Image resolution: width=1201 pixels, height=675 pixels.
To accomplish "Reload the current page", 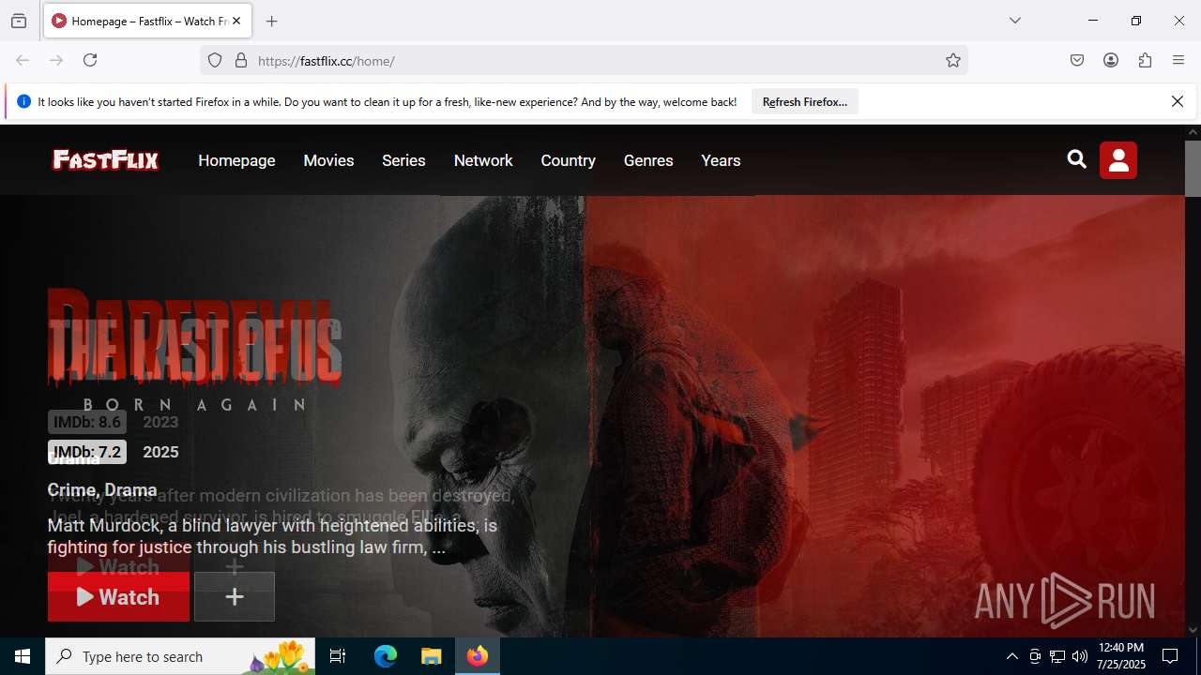I will (90, 60).
